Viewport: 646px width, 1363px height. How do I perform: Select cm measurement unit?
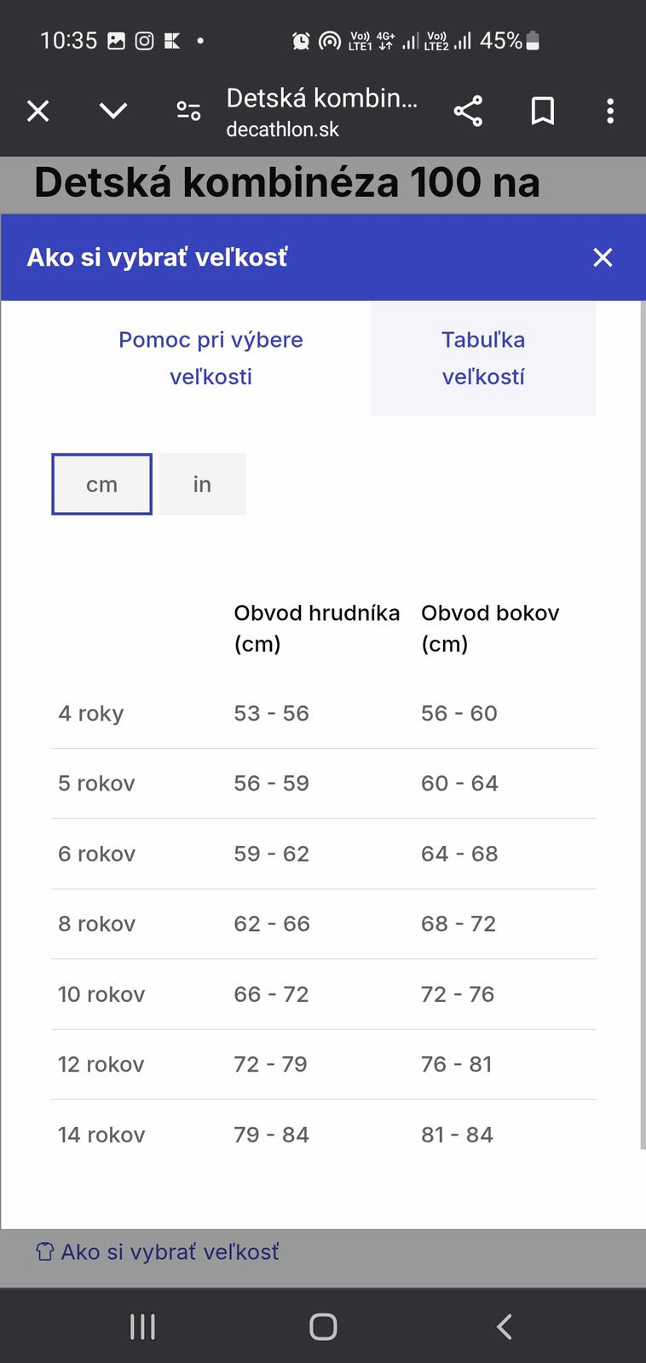coord(102,485)
